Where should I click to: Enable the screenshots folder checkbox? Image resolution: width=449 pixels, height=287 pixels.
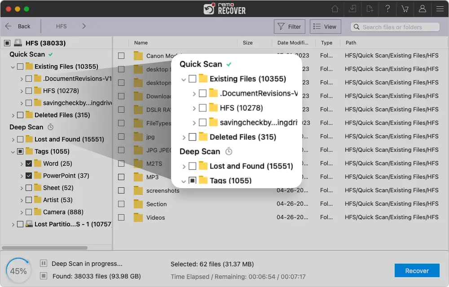pos(121,190)
